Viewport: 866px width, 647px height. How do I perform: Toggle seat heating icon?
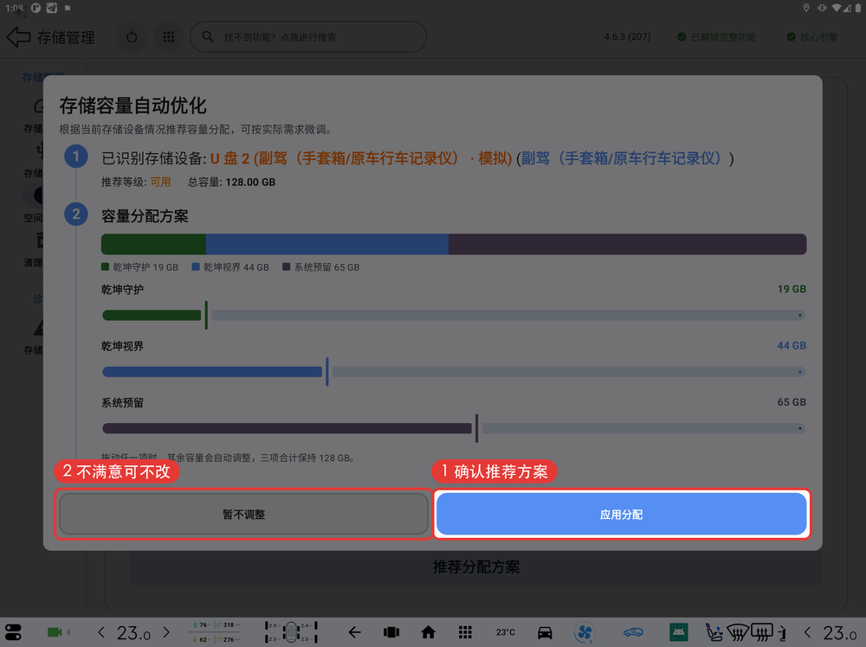click(x=714, y=632)
